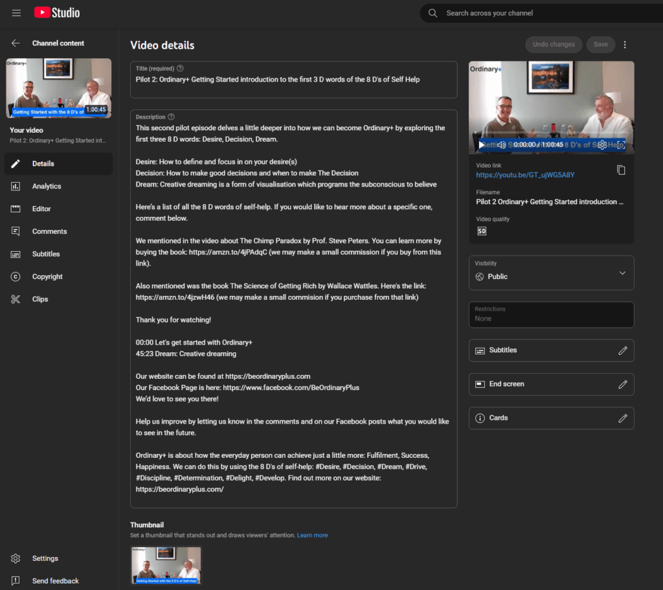Open Copyright from the sidebar
The height and width of the screenshot is (590, 663).
coord(58,277)
